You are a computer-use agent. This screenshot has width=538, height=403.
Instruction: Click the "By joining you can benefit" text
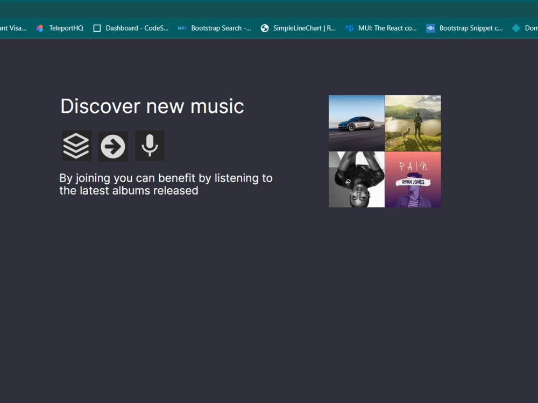(x=166, y=184)
